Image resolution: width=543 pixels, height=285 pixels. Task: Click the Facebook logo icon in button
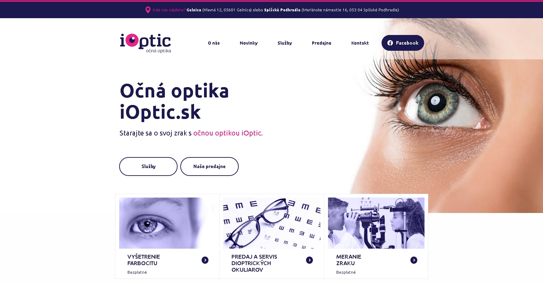(x=390, y=43)
